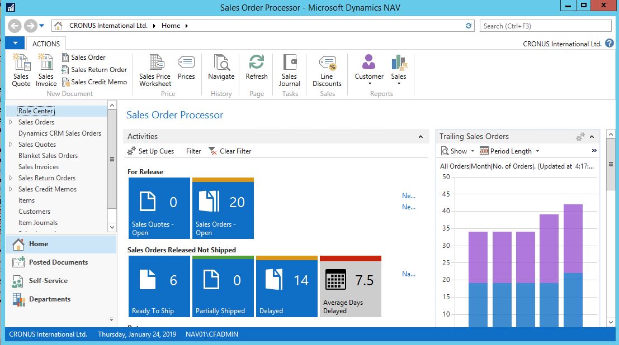Click Set Up Cues button

[x=151, y=151]
